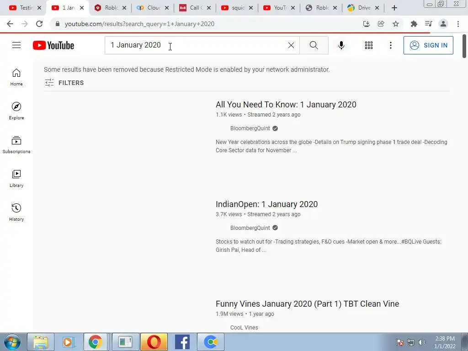Go to Home in the sidebar
468x351 pixels.
tap(16, 77)
